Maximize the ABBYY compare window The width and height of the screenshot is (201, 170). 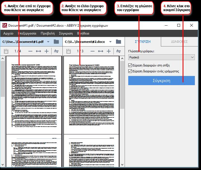coord(179,25)
